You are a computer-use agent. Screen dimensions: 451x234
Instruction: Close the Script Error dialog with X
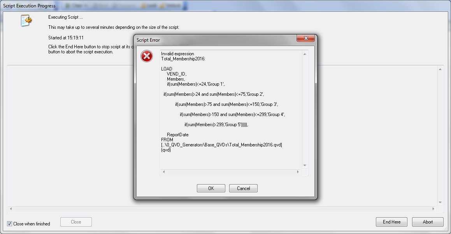306,38
